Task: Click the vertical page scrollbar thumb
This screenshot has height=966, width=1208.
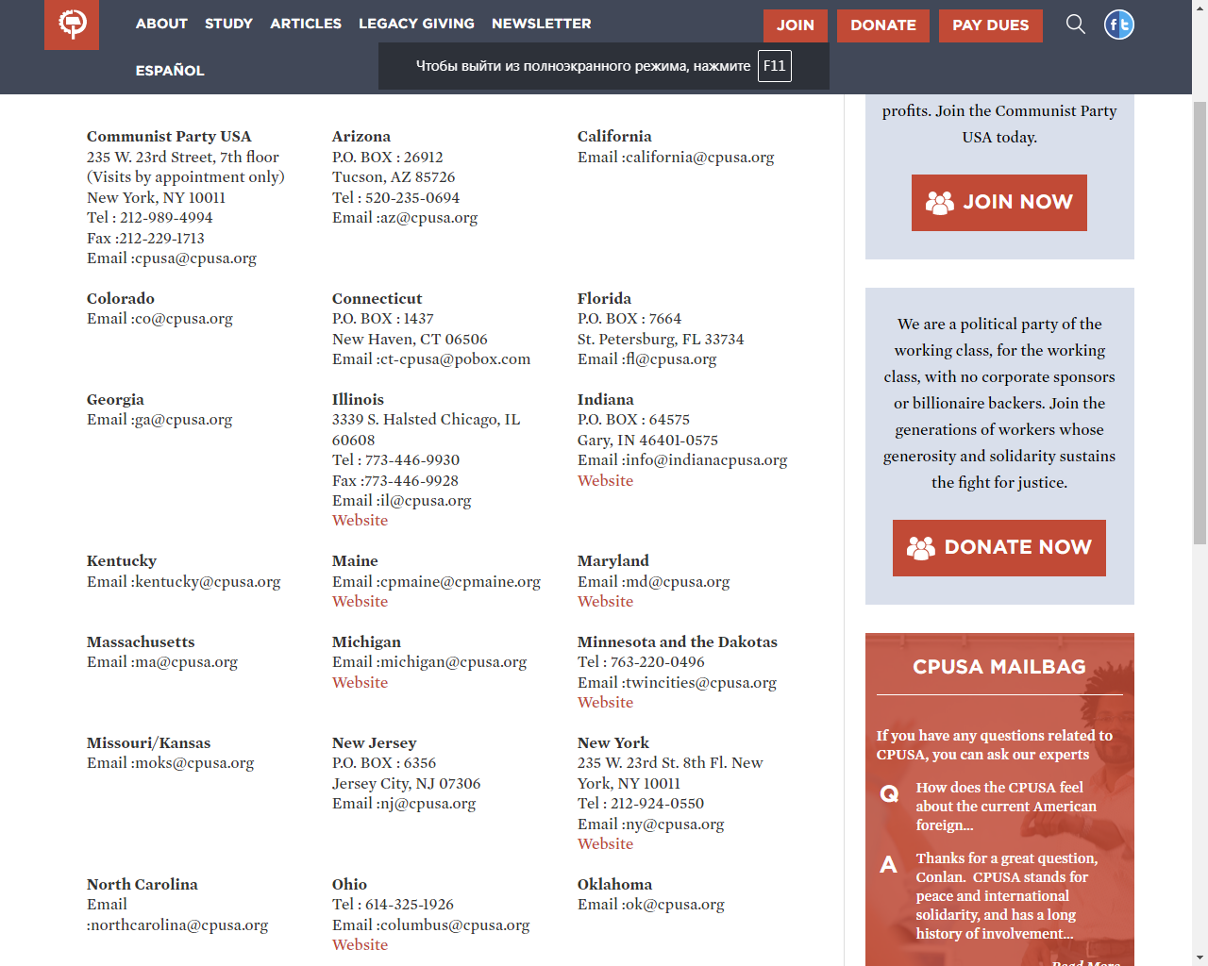Action: tap(1200, 322)
